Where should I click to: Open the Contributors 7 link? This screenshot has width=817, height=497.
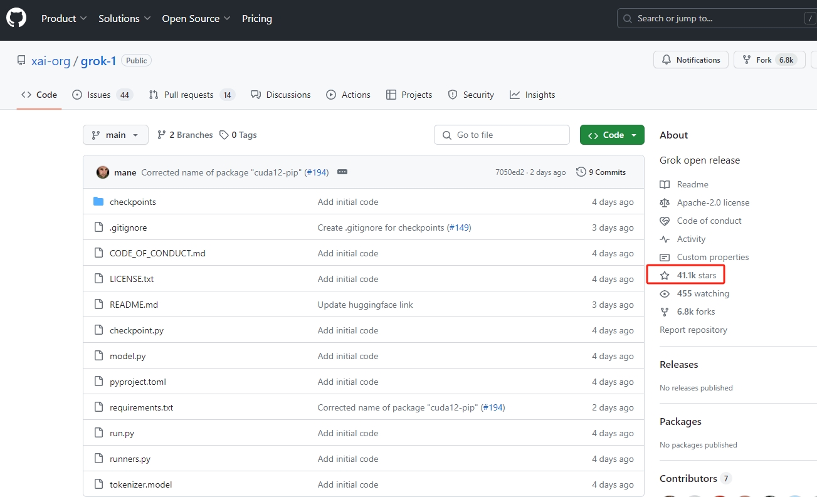pos(695,478)
